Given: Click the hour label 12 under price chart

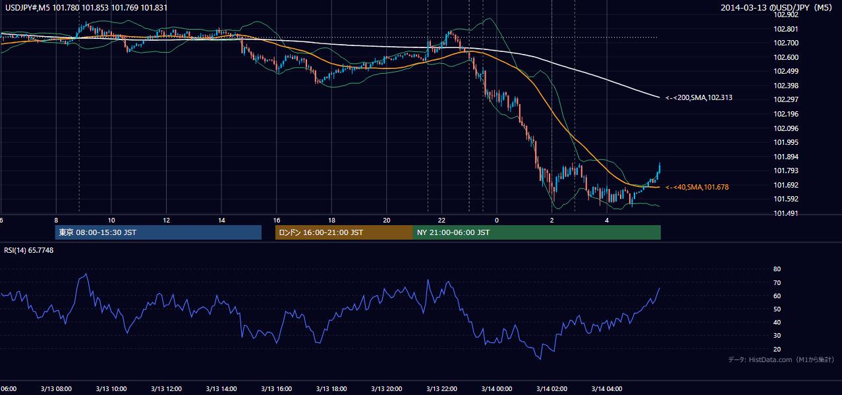Looking at the screenshot, I should tap(166, 221).
